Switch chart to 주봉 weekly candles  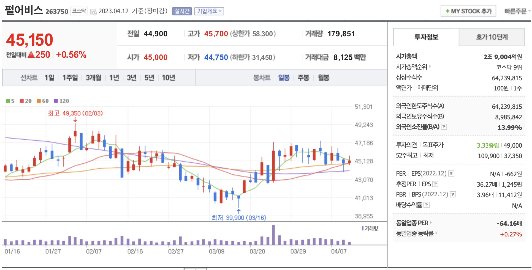[x=303, y=78]
